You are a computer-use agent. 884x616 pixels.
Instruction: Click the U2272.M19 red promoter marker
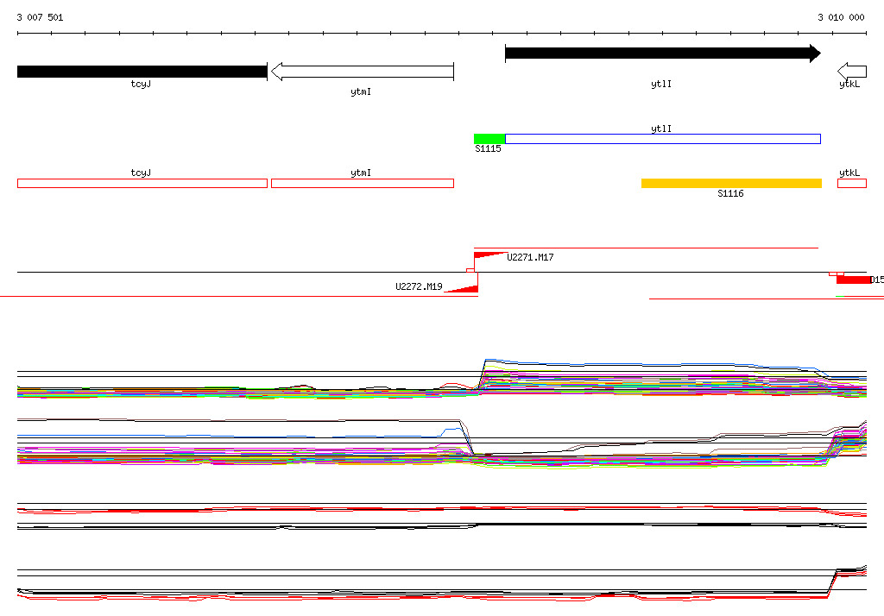tap(463, 288)
